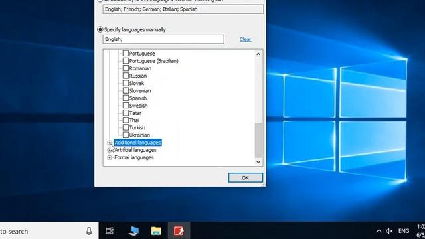This screenshot has width=425, height=239.
Task: Tick the Portuguese checkbox
Action: tap(126, 53)
